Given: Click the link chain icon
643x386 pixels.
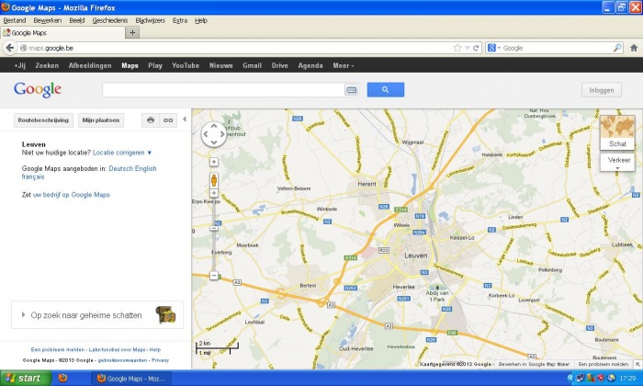Looking at the screenshot, I should click(x=168, y=120).
